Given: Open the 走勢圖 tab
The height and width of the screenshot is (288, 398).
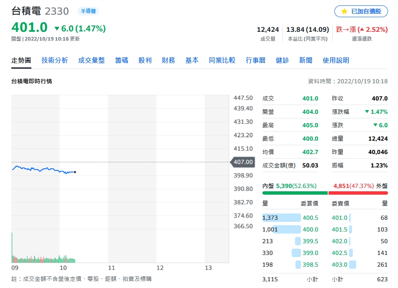Looking at the screenshot, I should coord(21,60).
